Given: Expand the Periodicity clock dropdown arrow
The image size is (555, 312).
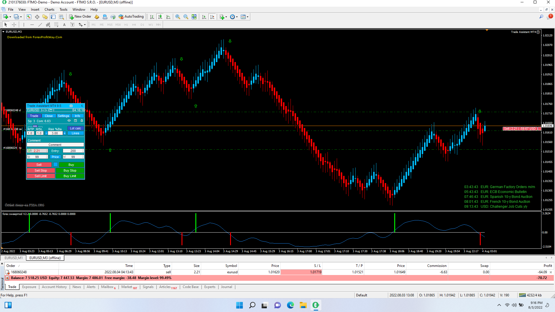Looking at the screenshot, I should coord(237,17).
